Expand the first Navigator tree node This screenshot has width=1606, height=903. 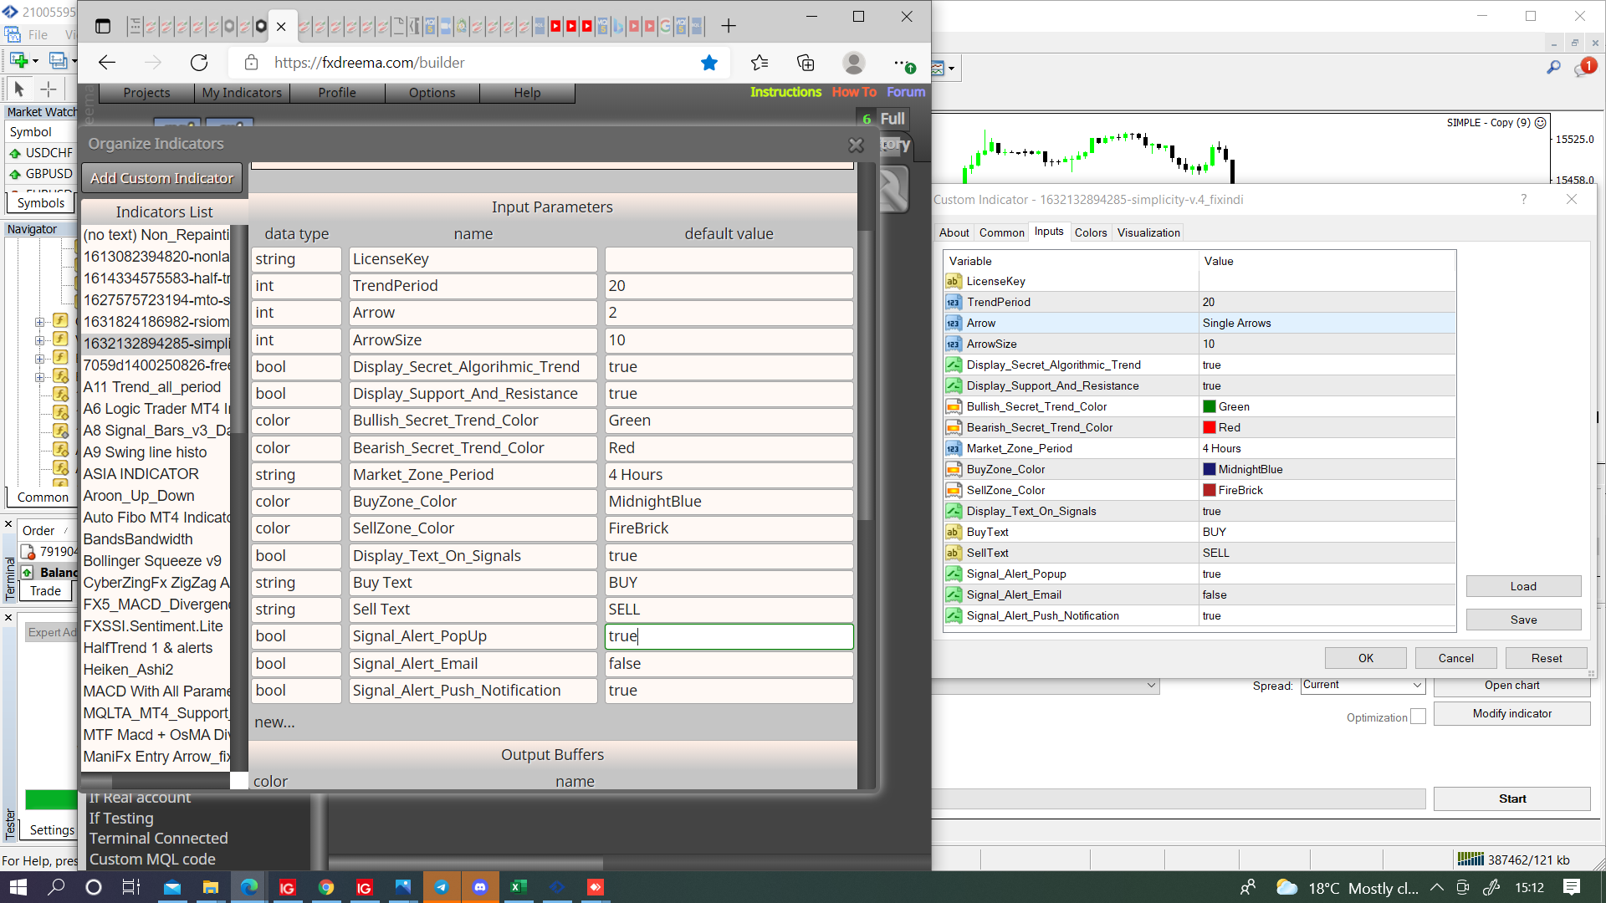click(39, 322)
